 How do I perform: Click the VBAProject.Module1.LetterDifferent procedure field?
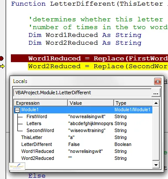coord(82,93)
